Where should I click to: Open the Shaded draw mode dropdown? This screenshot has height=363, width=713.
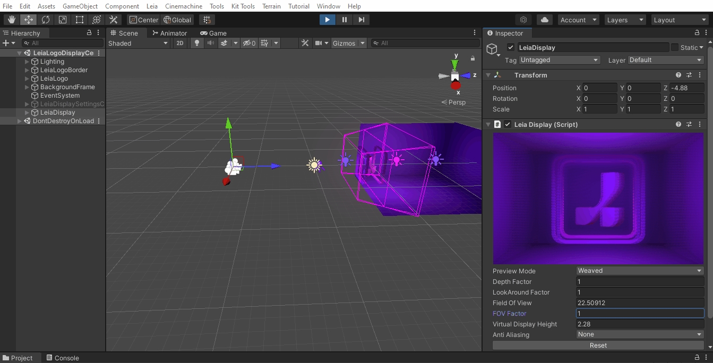click(138, 43)
